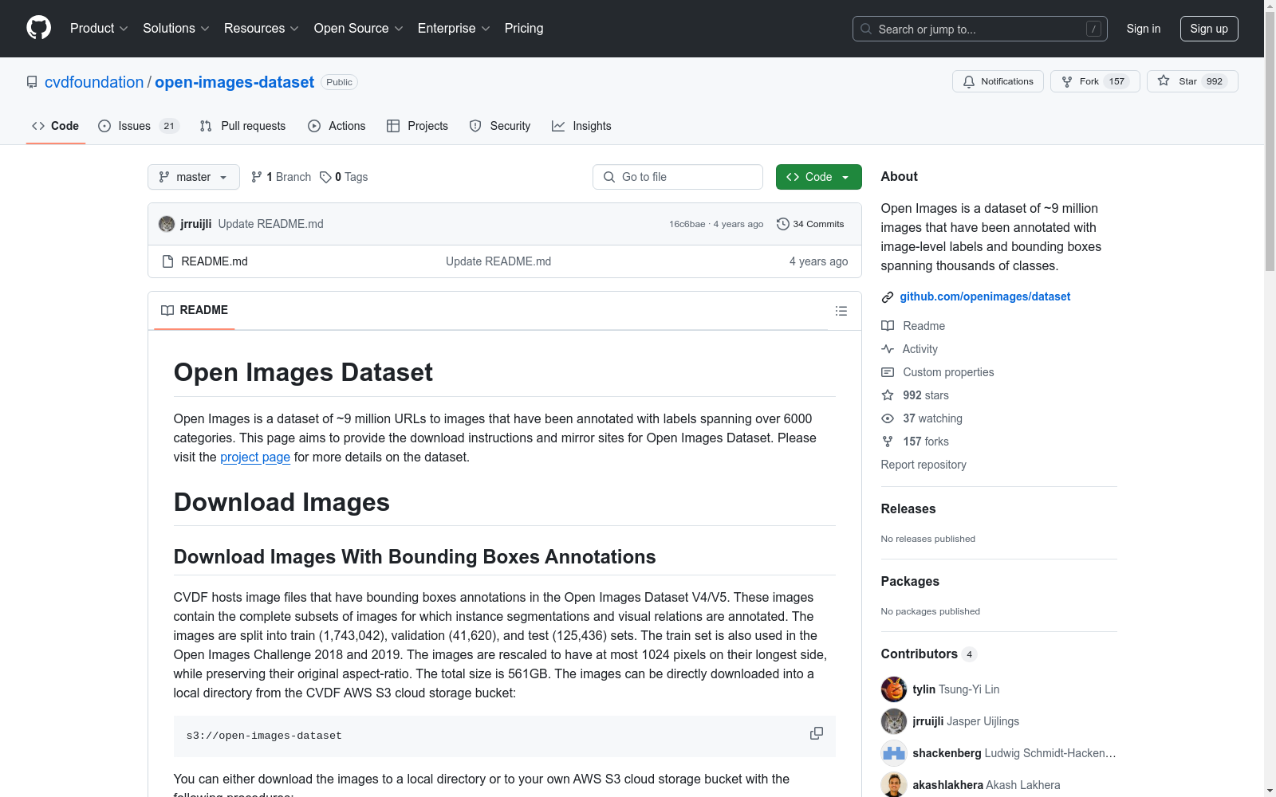Click the Sign in link
1276x797 pixels.
(1143, 29)
